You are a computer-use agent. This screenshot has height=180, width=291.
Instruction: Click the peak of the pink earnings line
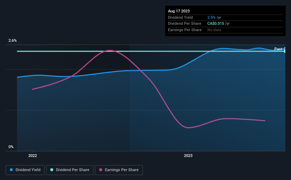click(x=110, y=50)
